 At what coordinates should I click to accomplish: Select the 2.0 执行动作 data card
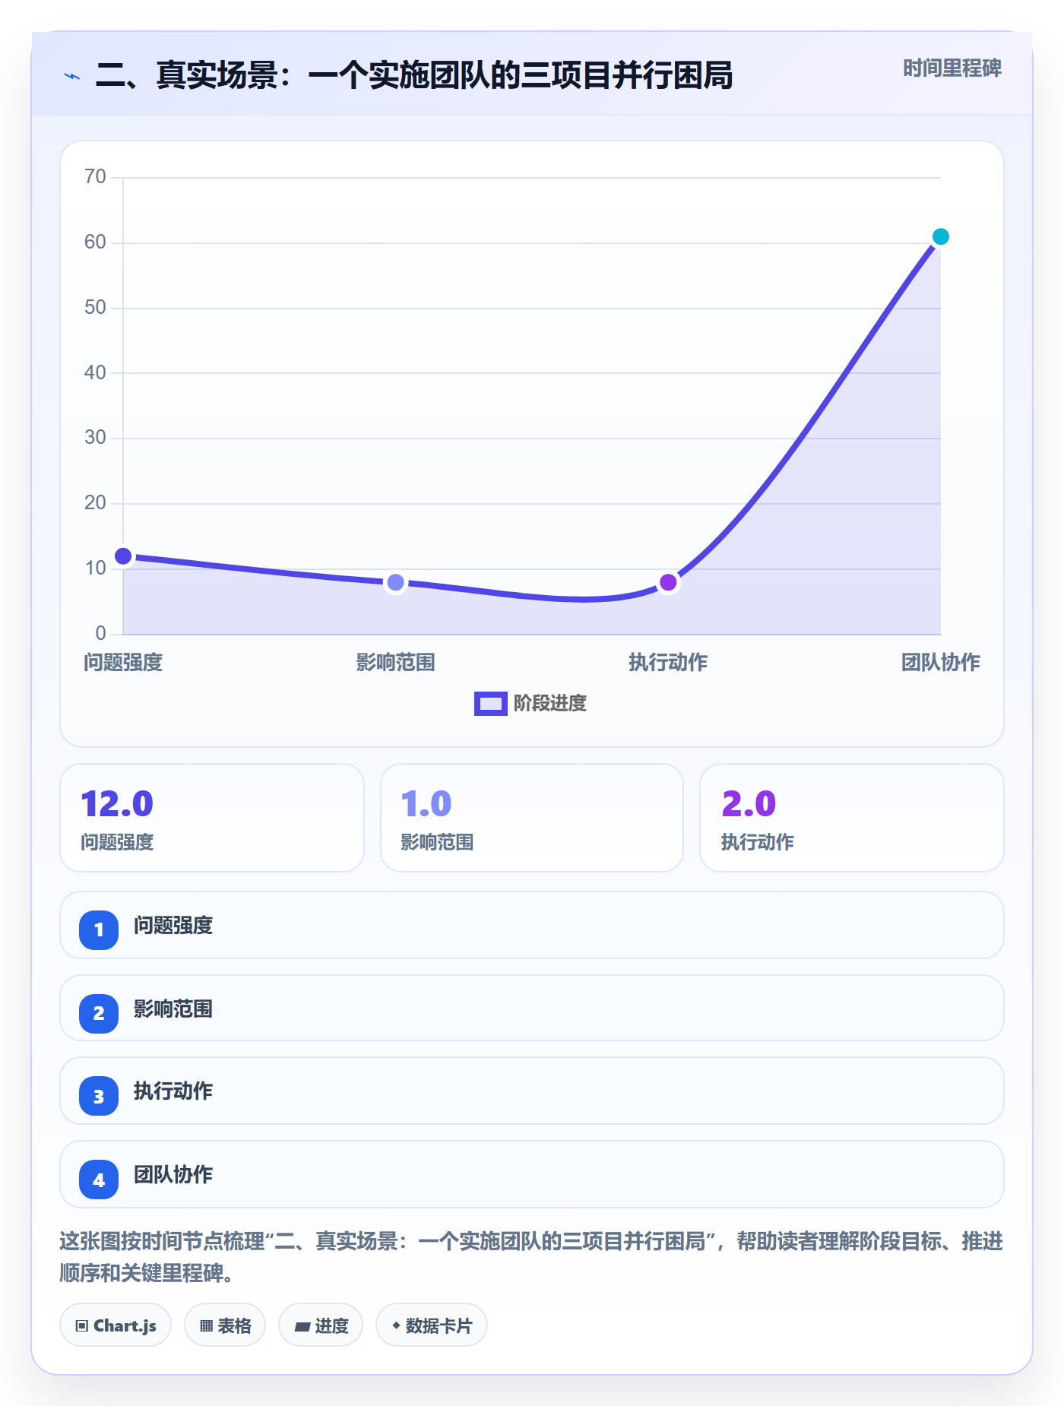(852, 818)
